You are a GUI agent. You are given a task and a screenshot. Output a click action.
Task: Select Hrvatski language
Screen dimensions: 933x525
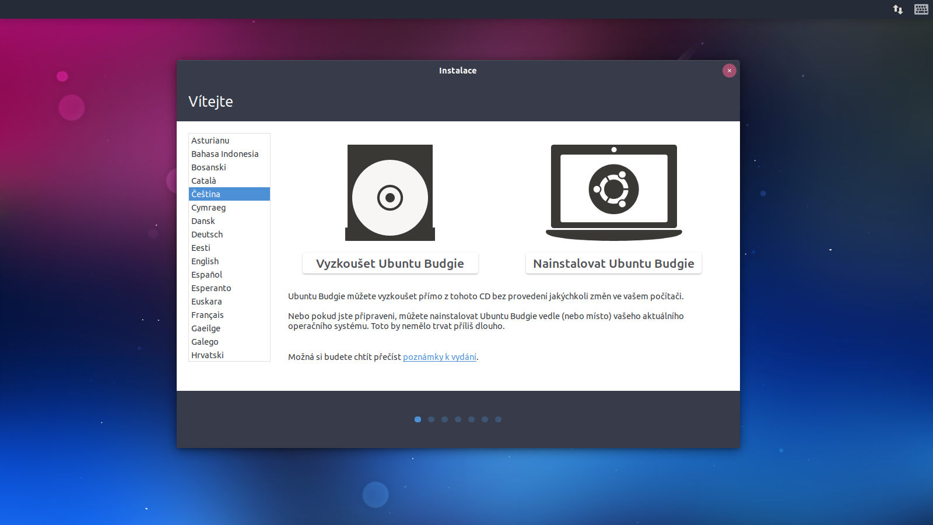pos(229,355)
